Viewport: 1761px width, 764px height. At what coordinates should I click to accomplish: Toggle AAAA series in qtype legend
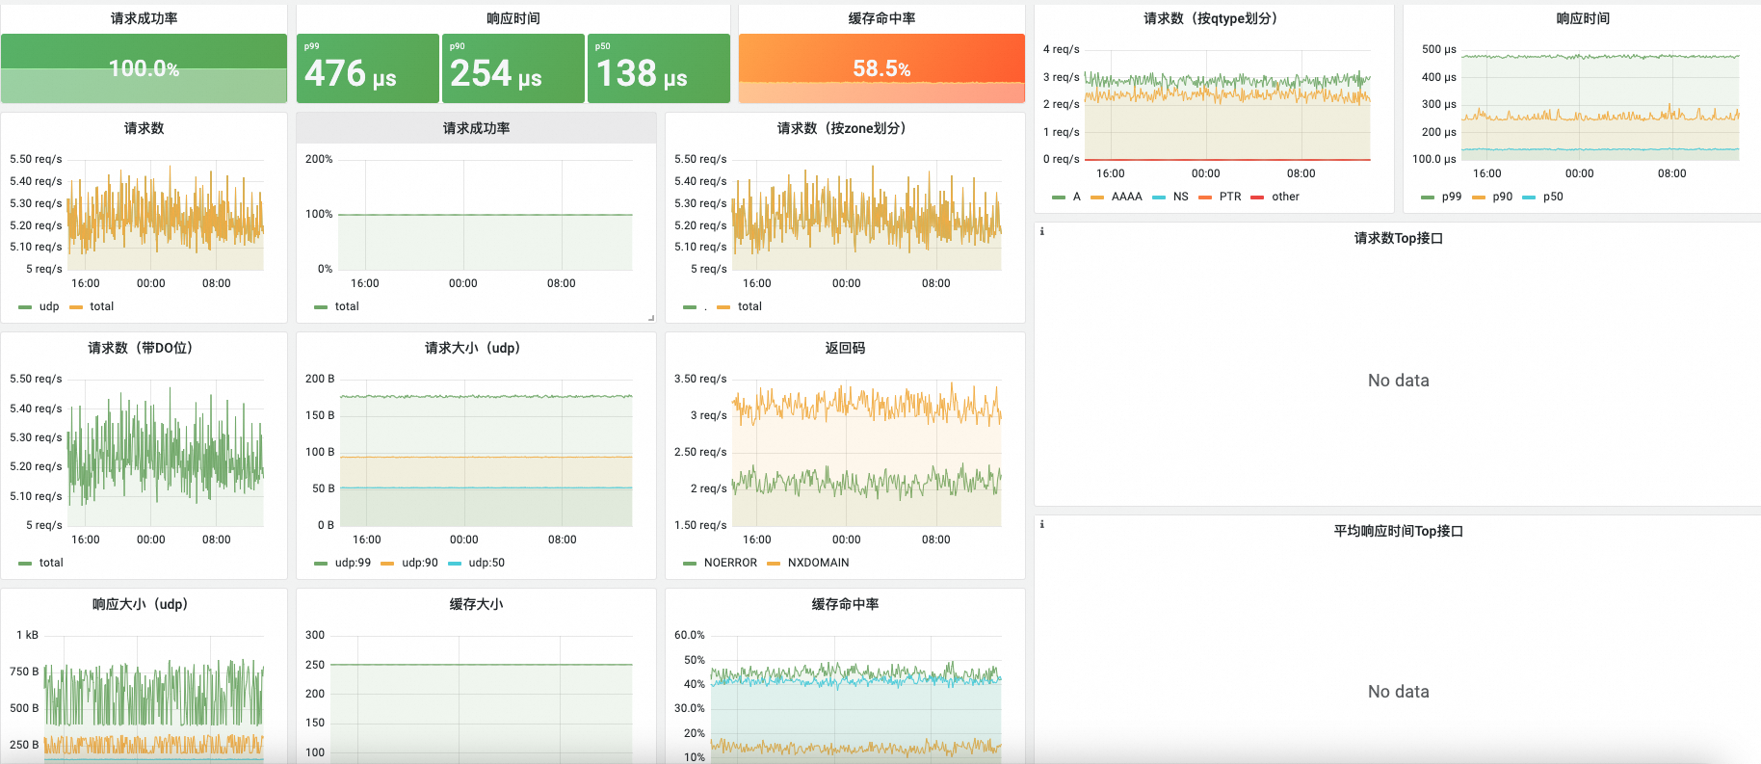1126,197
